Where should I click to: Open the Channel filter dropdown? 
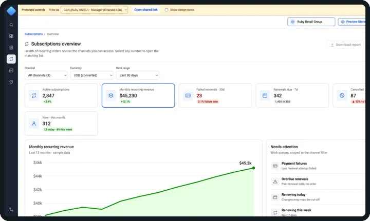(46, 75)
